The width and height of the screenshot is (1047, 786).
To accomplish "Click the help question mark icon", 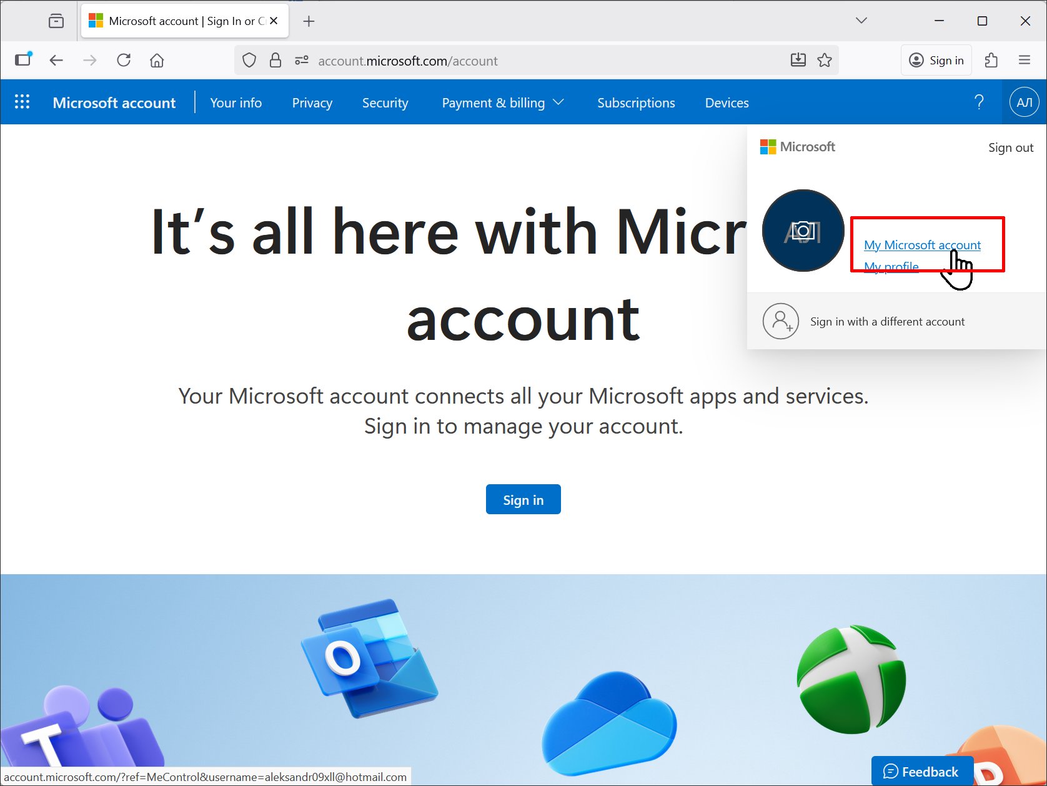I will pyautogui.click(x=979, y=102).
